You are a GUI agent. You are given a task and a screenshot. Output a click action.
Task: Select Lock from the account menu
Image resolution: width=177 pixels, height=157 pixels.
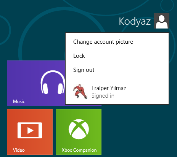pos(79,56)
